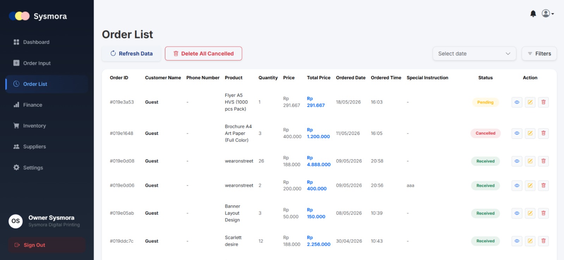The height and width of the screenshot is (260, 564).
Task: Click order ID #019e3a53
Action: pyautogui.click(x=122, y=102)
